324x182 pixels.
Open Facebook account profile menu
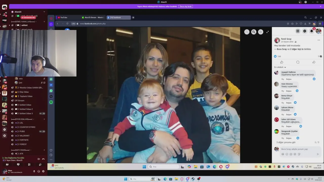click(x=318, y=31)
